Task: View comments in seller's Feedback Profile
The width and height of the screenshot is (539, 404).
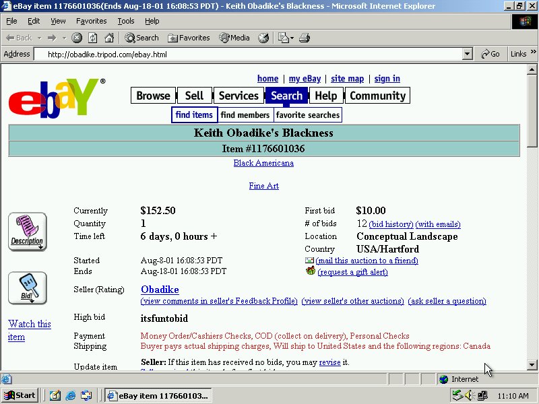Action: coord(219,301)
